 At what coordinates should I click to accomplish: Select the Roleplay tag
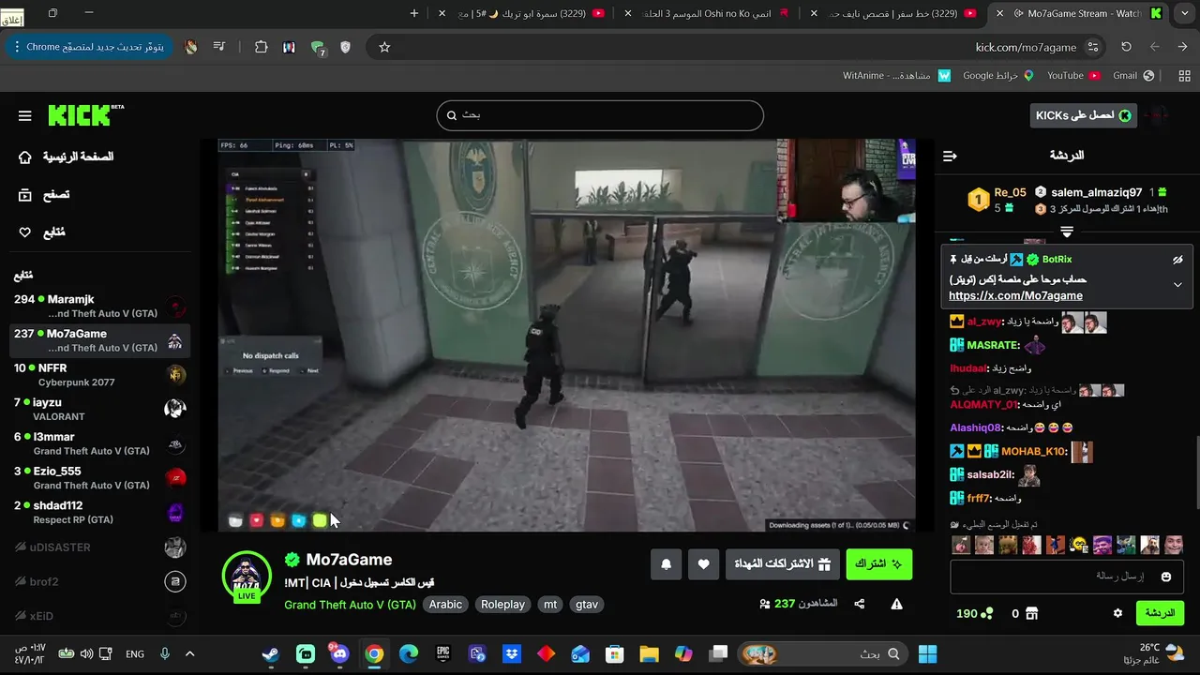coord(502,605)
